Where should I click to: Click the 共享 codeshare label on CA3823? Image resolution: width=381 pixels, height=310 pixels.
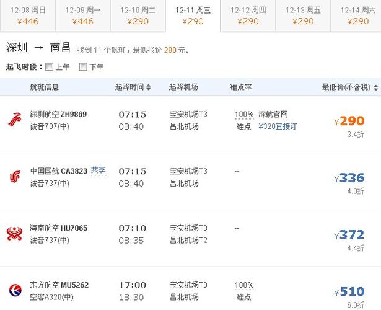pos(98,170)
